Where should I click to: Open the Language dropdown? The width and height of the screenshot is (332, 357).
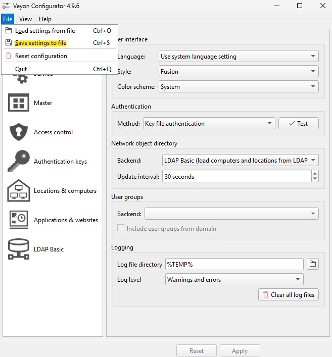coord(239,56)
